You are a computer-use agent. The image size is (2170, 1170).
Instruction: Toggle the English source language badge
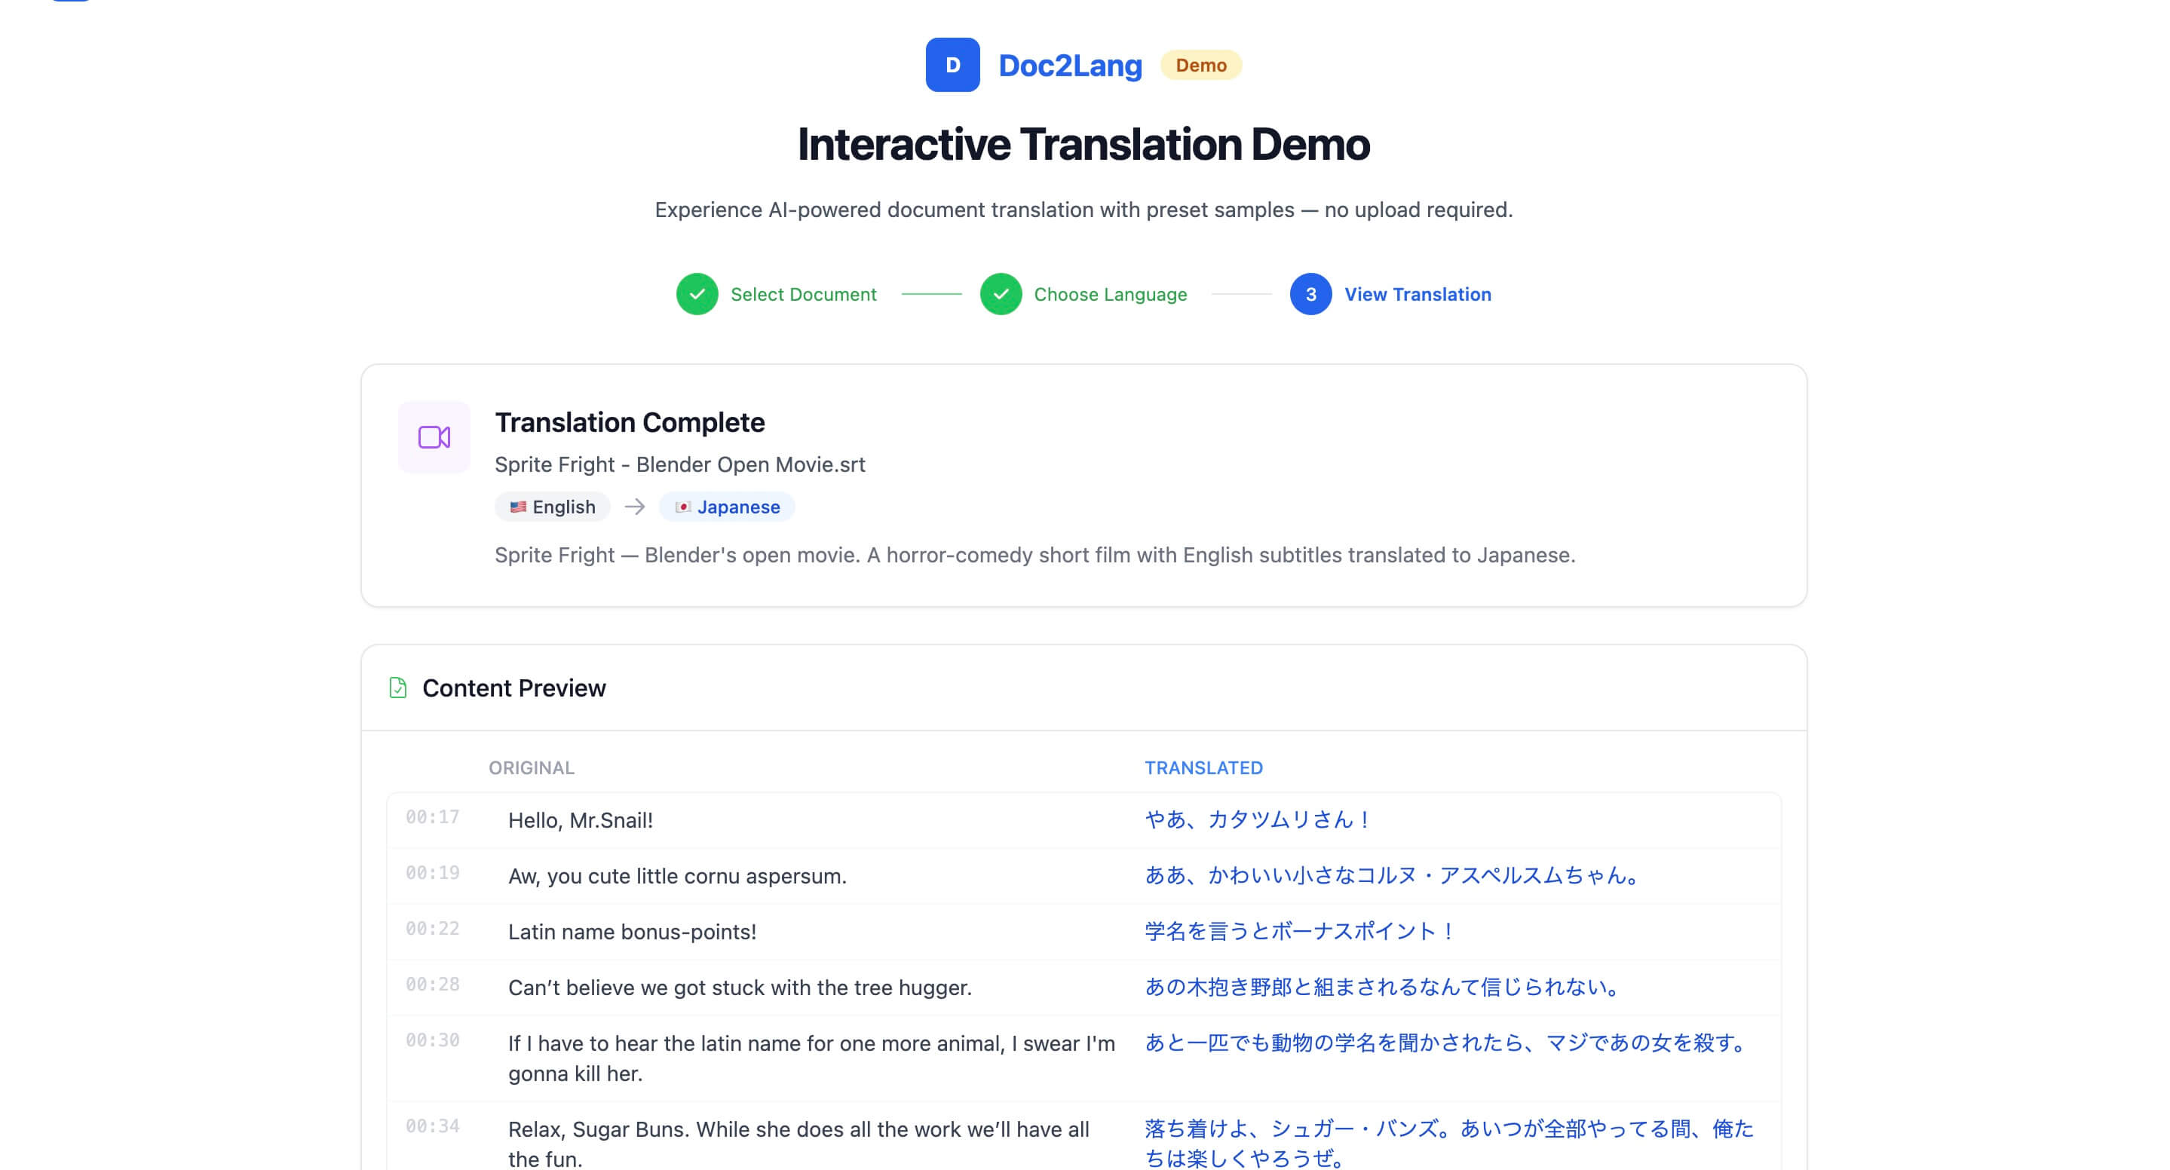[x=552, y=507]
